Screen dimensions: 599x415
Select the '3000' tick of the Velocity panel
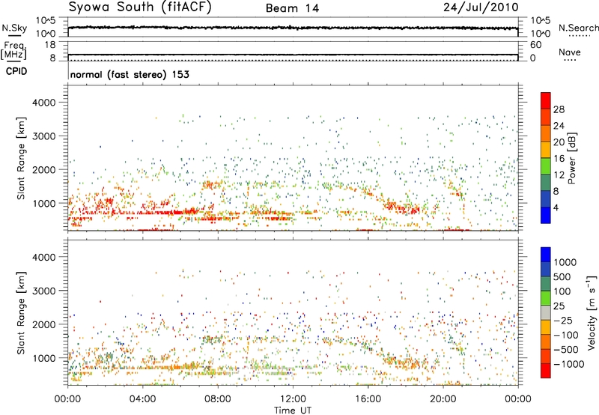tap(43, 291)
